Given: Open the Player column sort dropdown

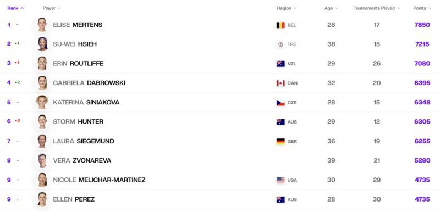Looking at the screenshot, I should click(x=52, y=8).
